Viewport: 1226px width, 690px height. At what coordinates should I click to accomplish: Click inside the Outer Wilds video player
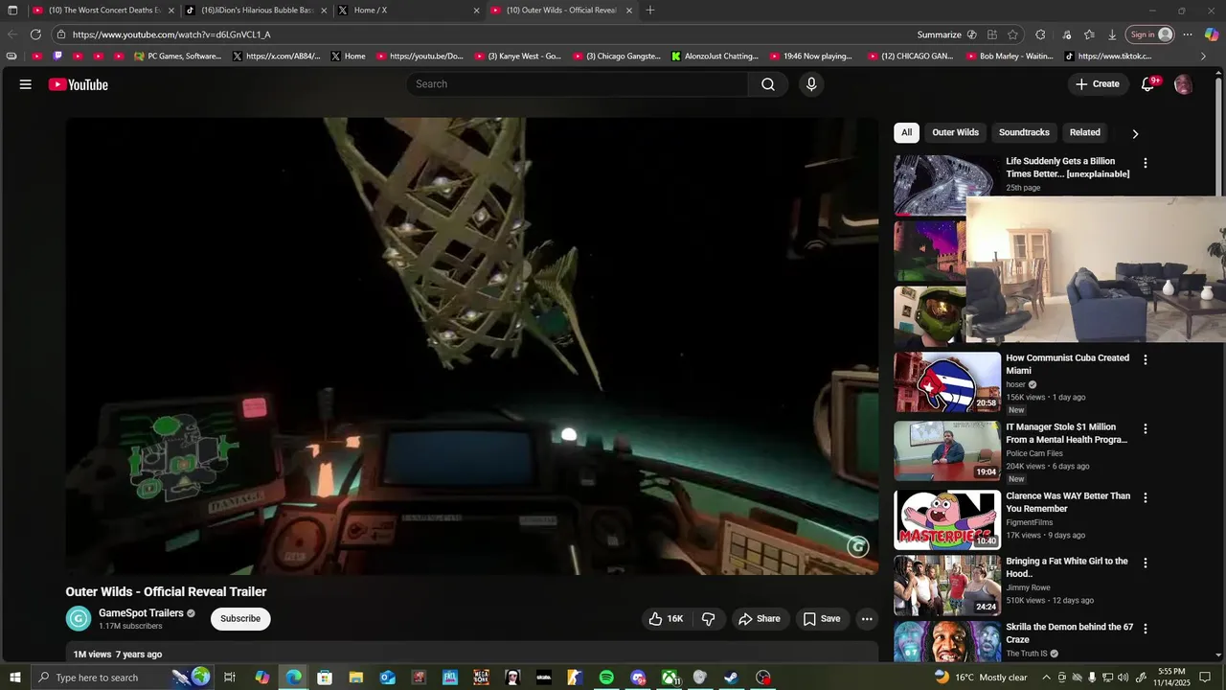(471, 346)
